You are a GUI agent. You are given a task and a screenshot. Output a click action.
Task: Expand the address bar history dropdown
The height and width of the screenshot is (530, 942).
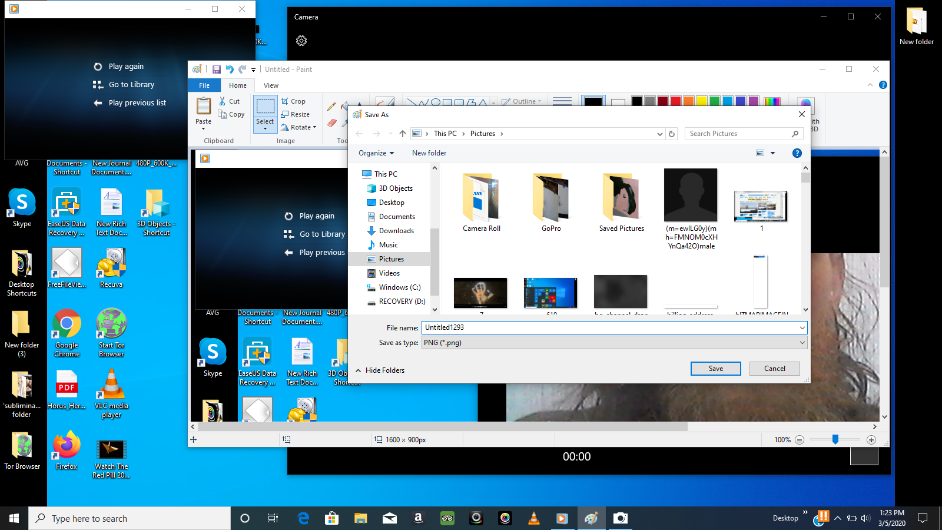660,134
